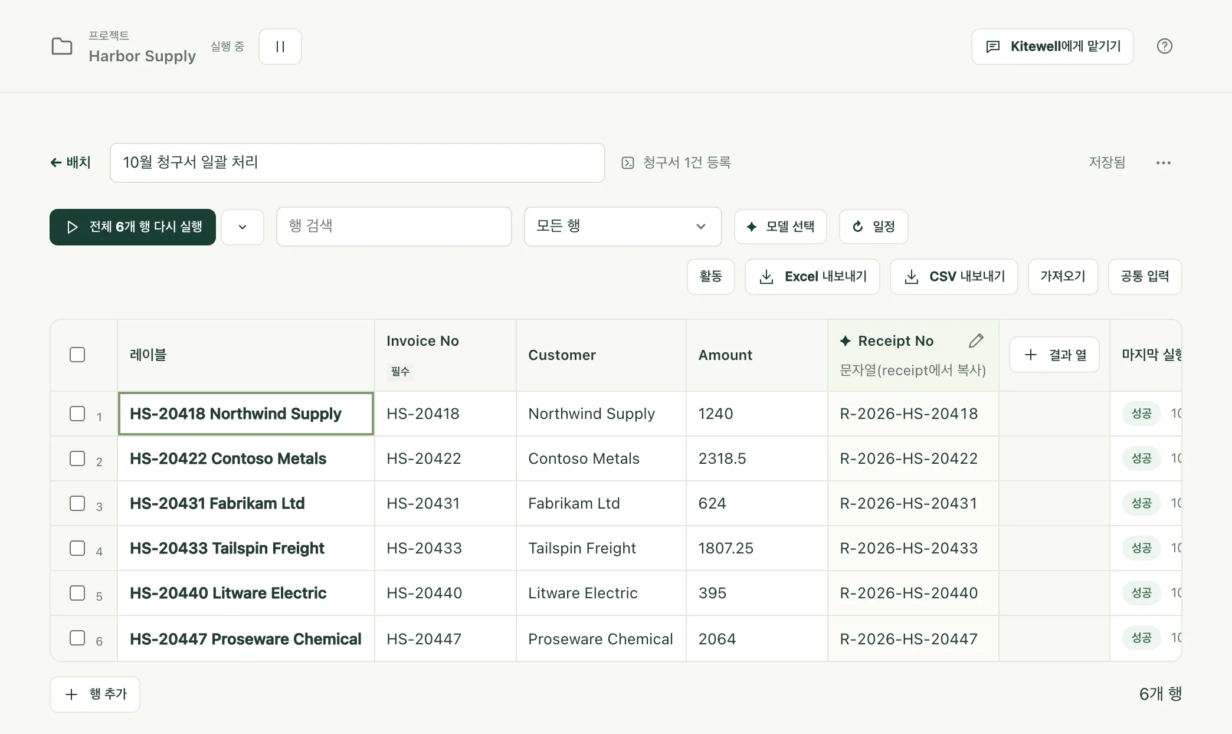Check row 3 HS-20431 checkbox
Screen dimensions: 1232x734
[x=77, y=503]
